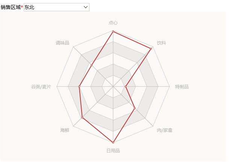
Task: Click the 东北 combo box field
Action: point(56,7)
